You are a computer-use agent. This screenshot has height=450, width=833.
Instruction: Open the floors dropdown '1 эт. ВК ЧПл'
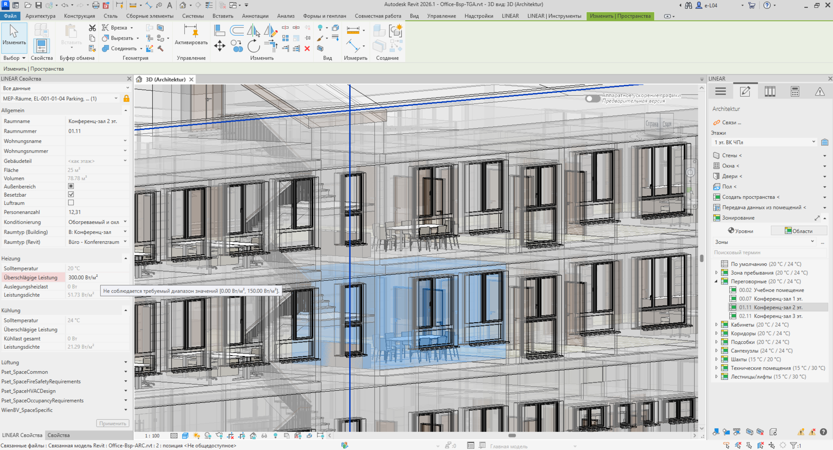click(x=764, y=142)
